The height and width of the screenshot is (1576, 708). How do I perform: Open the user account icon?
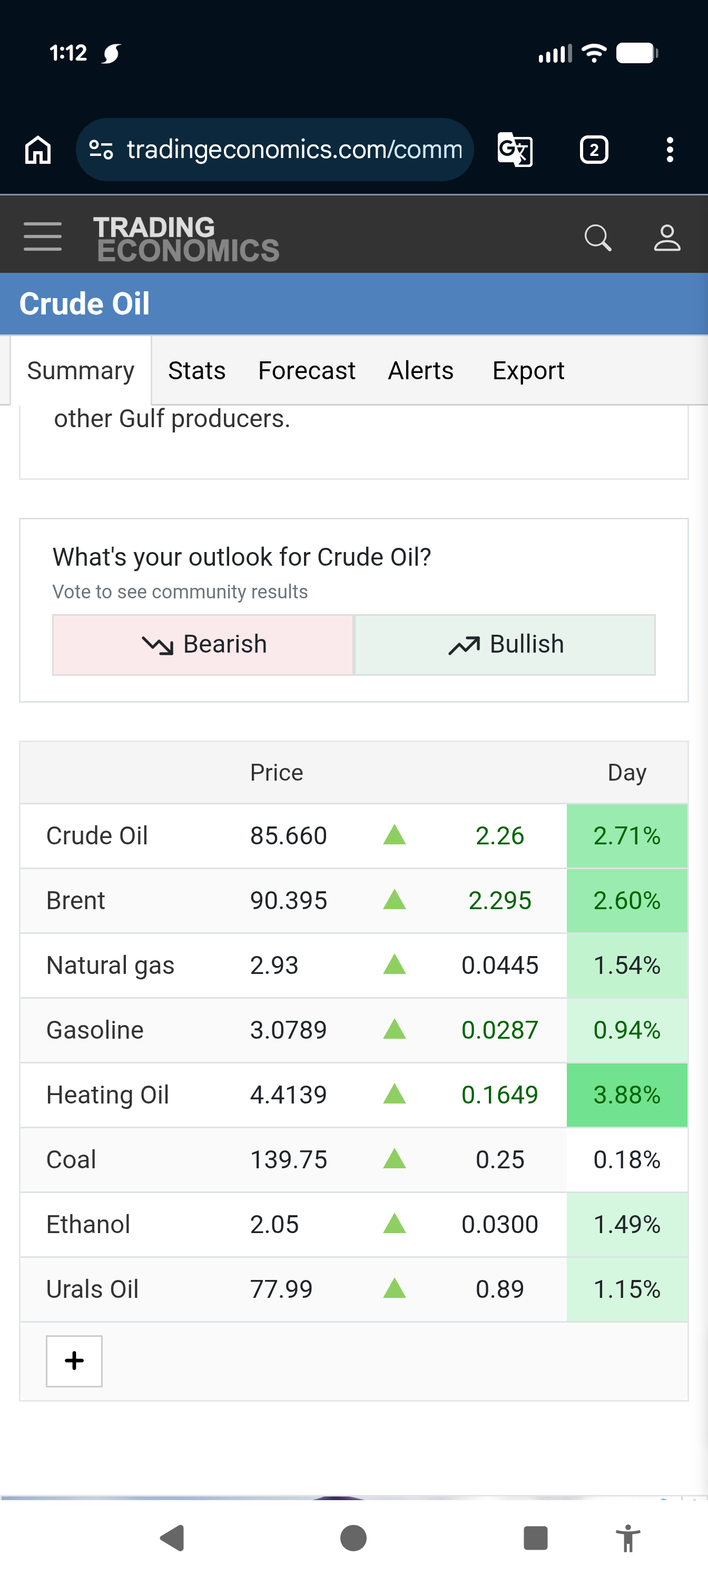tap(666, 238)
